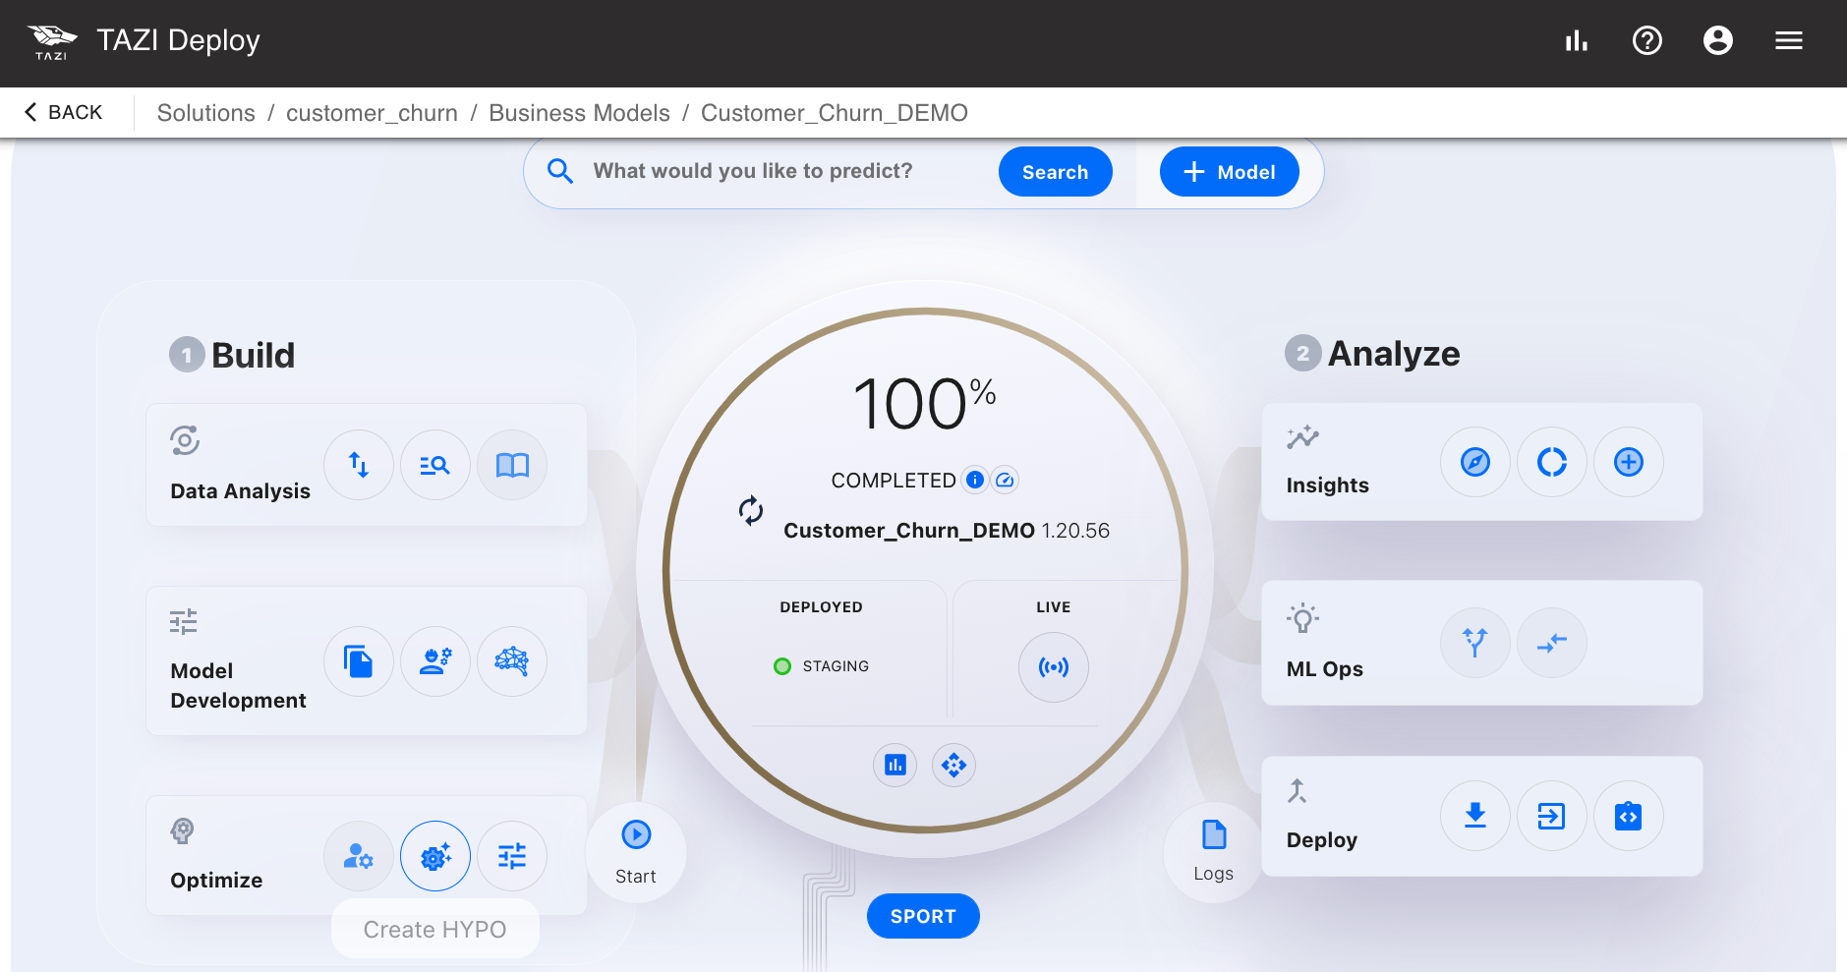Click Deploy export arrow icon
The height and width of the screenshot is (972, 1847).
click(x=1552, y=816)
